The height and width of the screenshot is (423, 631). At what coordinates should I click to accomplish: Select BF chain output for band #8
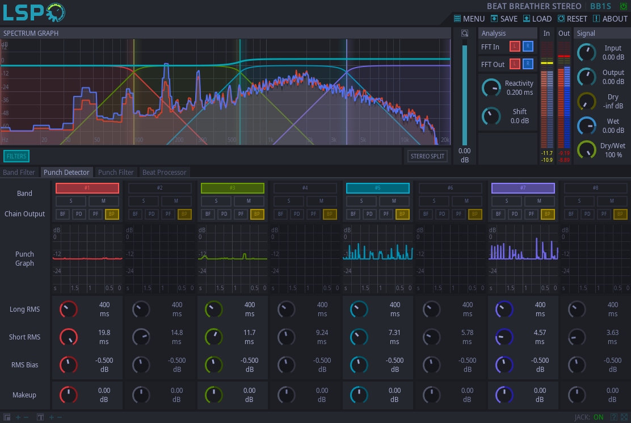click(571, 214)
